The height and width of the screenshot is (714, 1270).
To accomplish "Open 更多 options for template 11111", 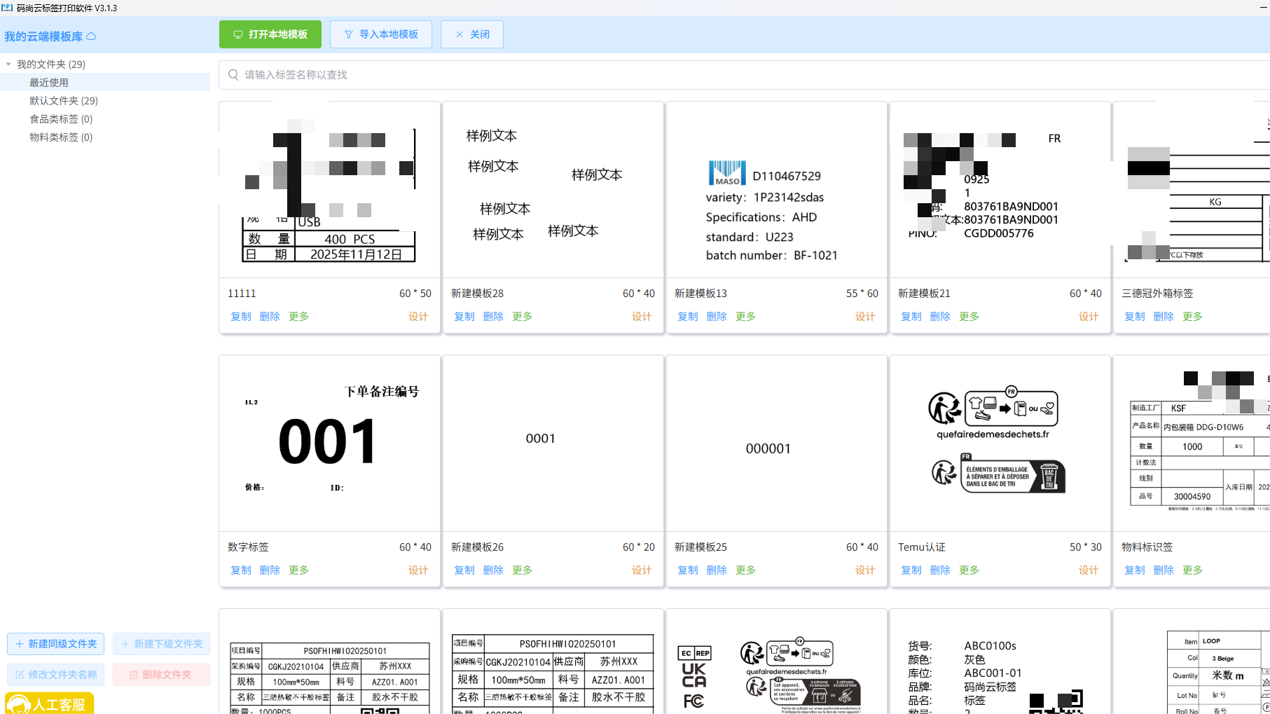I will tap(298, 317).
